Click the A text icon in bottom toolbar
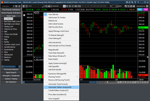The image size is (150, 101). (x=145, y=82)
